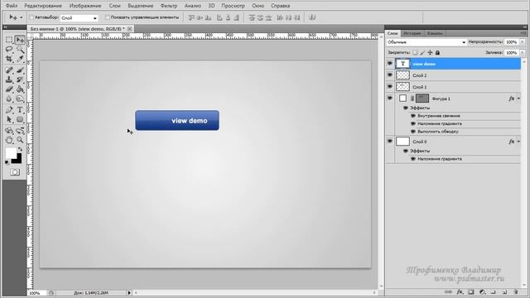Select the Eraser tool

[x=9, y=89]
